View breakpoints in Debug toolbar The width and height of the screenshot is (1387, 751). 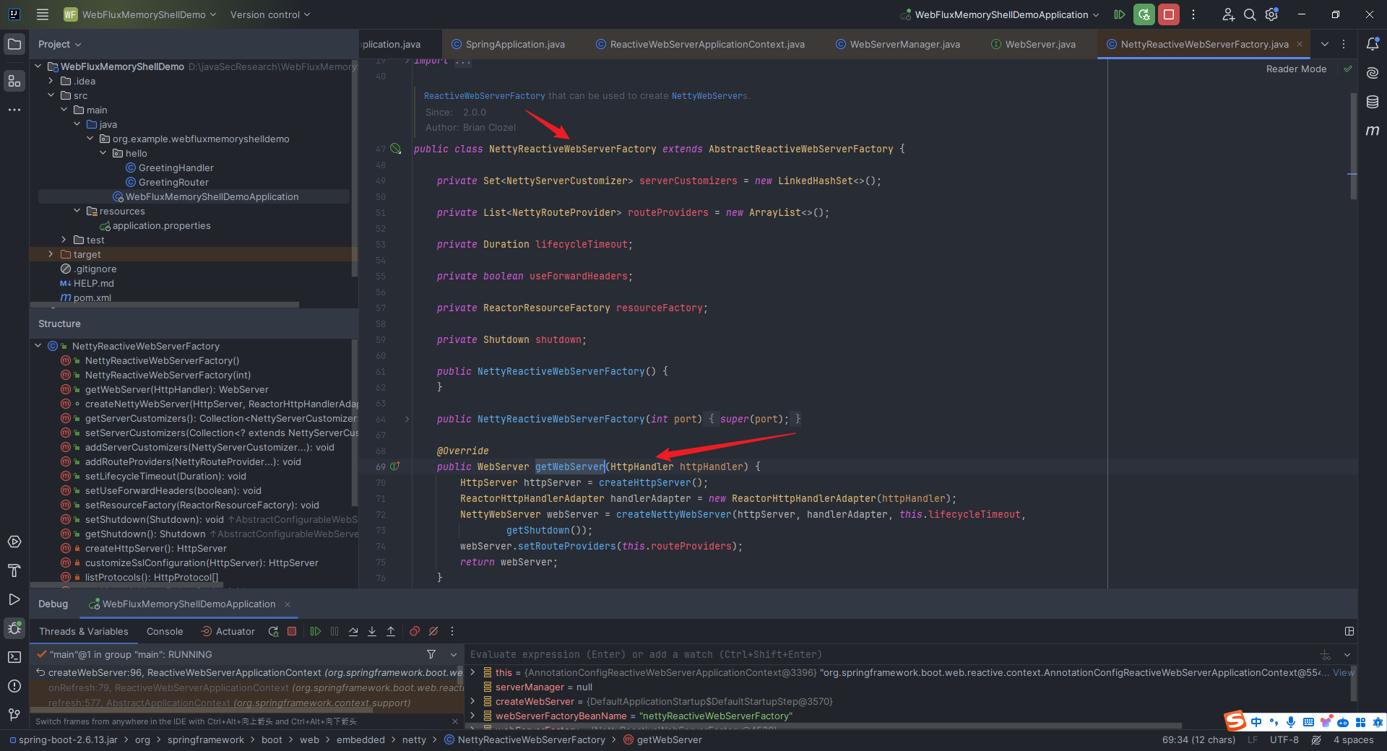tap(415, 631)
